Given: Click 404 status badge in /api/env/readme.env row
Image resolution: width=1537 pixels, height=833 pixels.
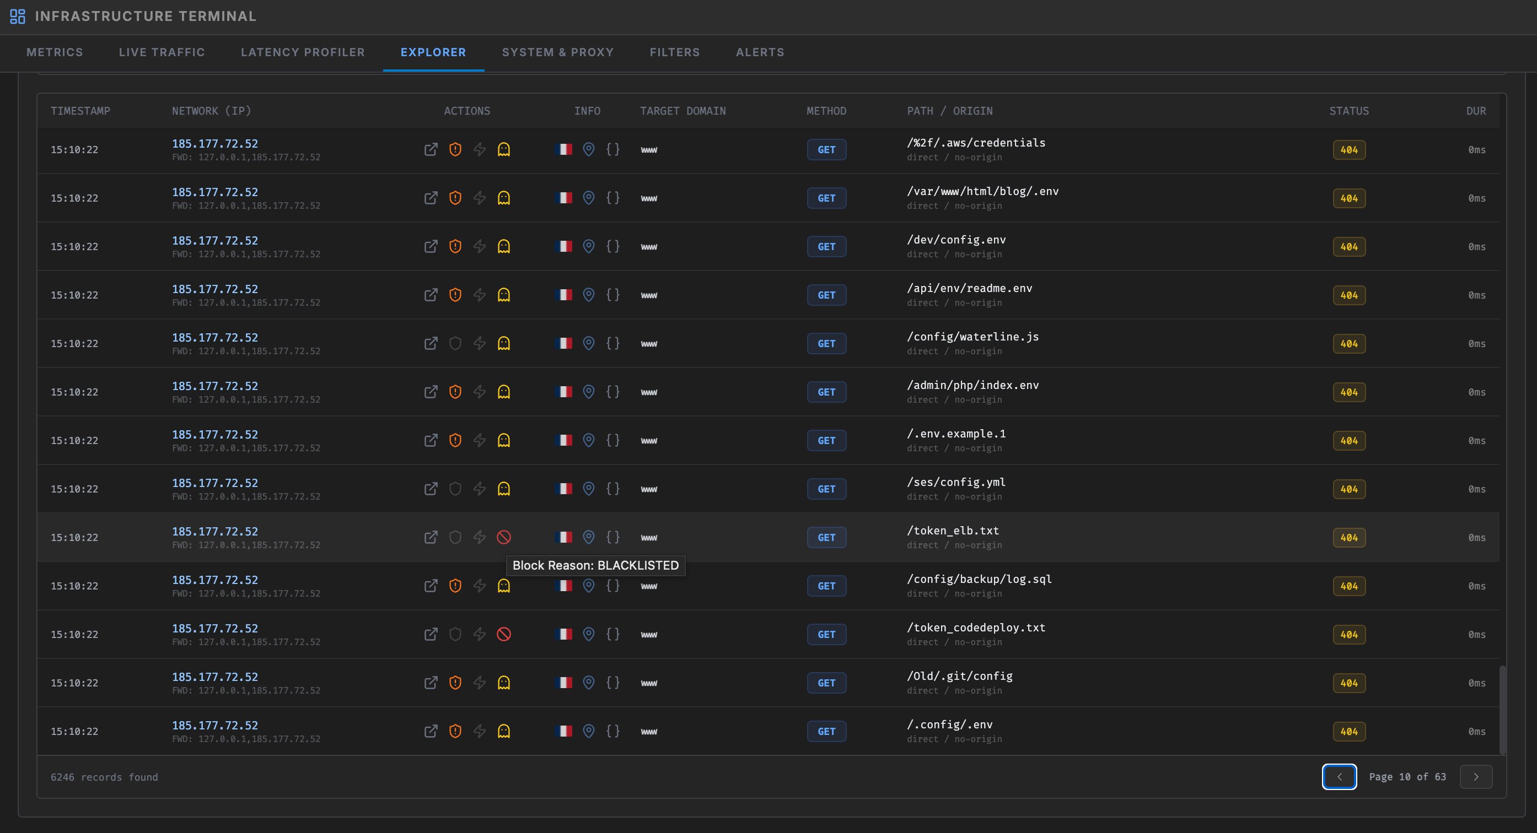Looking at the screenshot, I should 1349,295.
